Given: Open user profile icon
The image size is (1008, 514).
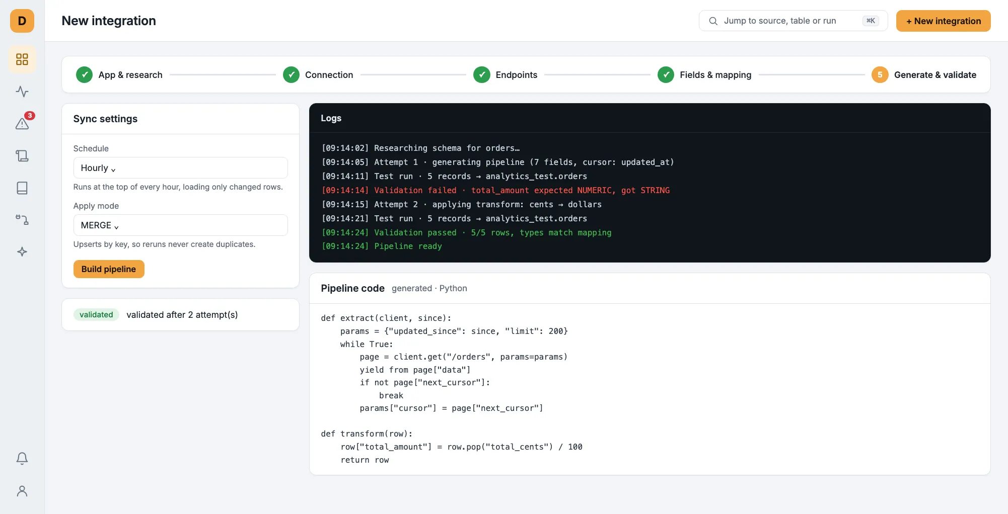Looking at the screenshot, I should coord(22,491).
